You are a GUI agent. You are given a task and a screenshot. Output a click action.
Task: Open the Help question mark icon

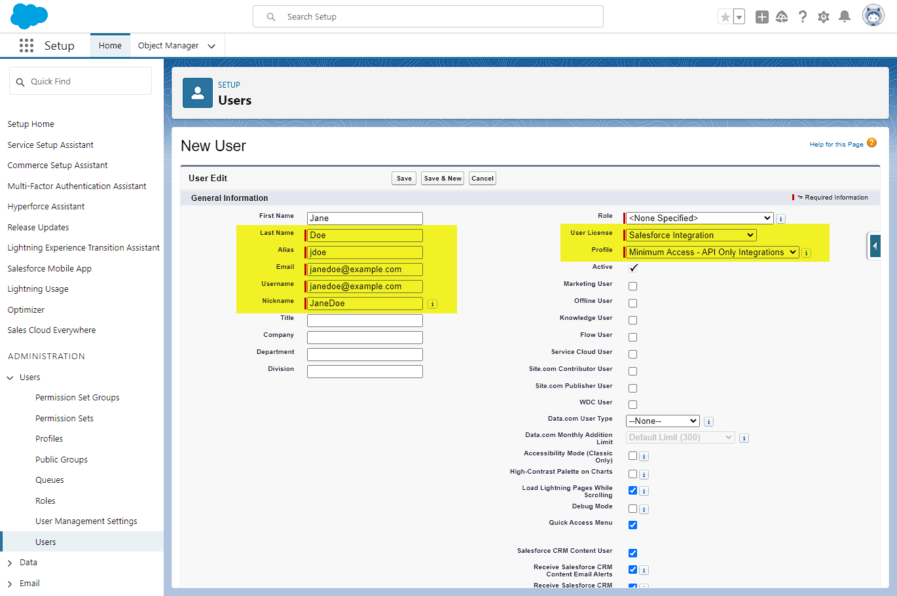click(803, 17)
